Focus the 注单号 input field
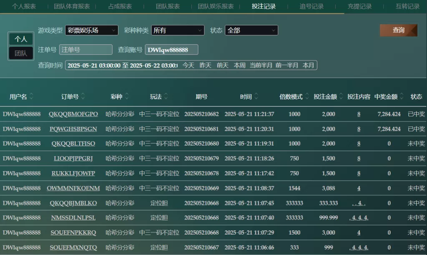Image resolution: width=427 pixels, height=255 pixels. (86, 50)
